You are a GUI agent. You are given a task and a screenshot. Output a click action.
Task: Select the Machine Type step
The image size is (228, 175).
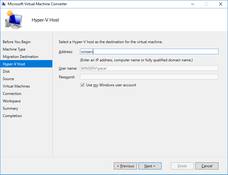click(x=14, y=49)
